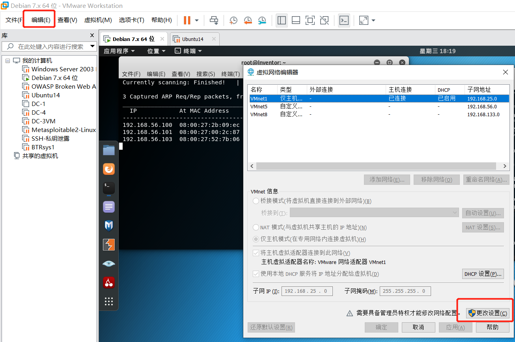This screenshot has height=342, width=515.
Task: Select the VMnet1 row in network list
Action: pyautogui.click(x=379, y=99)
